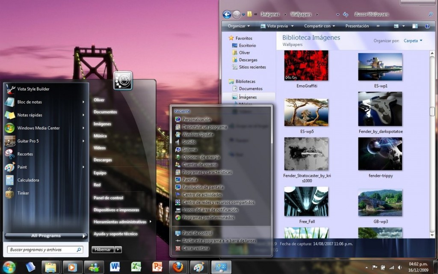438x274 pixels.
Task: Open Windows Live Messenger taskbar icon
Action: tap(94, 267)
